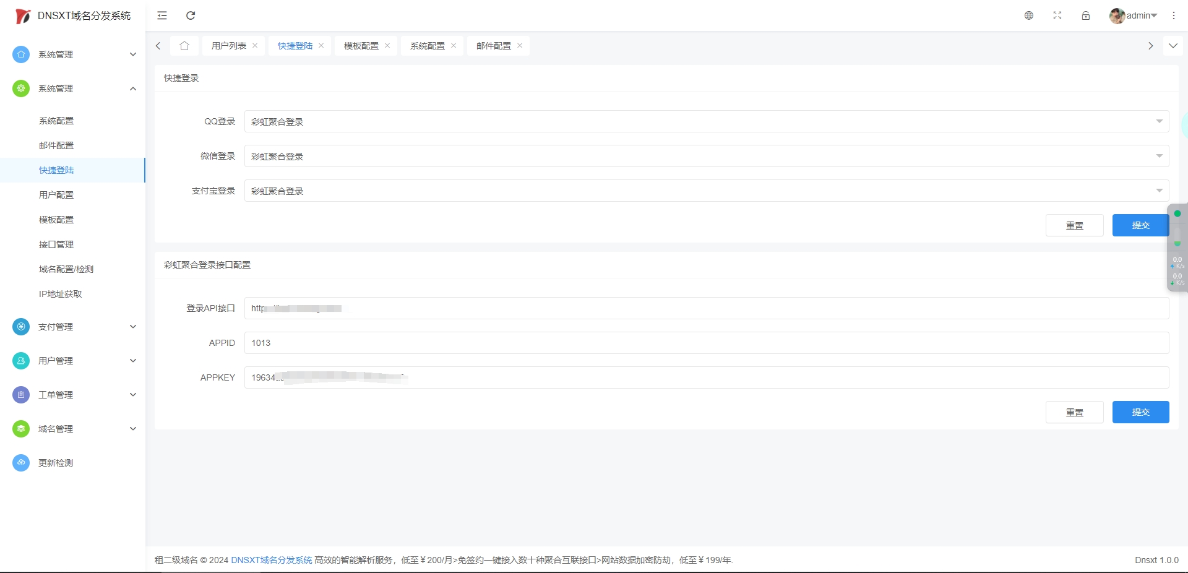The width and height of the screenshot is (1188, 573).
Task: Lock the screen with the padlock icon
Action: click(1086, 15)
